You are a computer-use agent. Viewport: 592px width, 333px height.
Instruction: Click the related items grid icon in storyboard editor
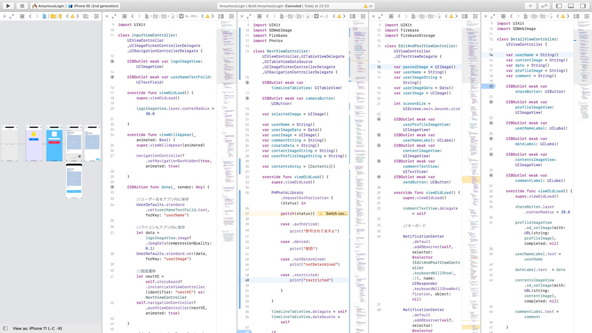pyautogui.click(x=22, y=16)
